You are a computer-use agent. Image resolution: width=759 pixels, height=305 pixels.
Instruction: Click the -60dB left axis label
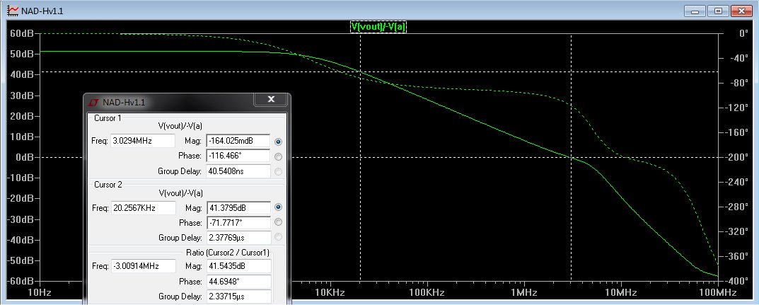pos(19,281)
